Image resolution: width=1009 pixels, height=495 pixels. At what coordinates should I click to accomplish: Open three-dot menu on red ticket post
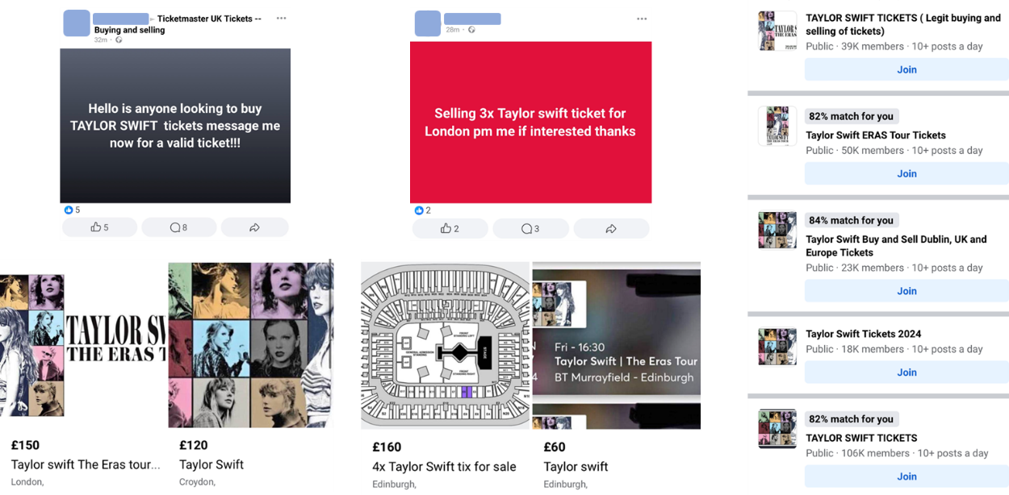[642, 19]
